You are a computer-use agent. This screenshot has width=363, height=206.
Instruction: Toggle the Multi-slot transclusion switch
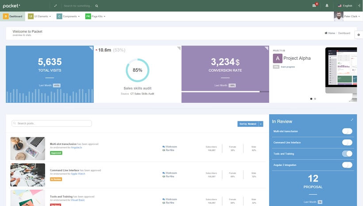(x=347, y=131)
